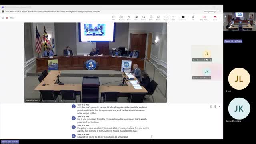Toggle the Camera on or off
This screenshot has height=144, width=256.
coord(183,18)
